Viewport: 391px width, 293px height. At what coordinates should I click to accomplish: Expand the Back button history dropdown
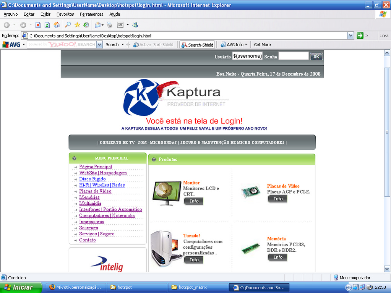click(14, 25)
